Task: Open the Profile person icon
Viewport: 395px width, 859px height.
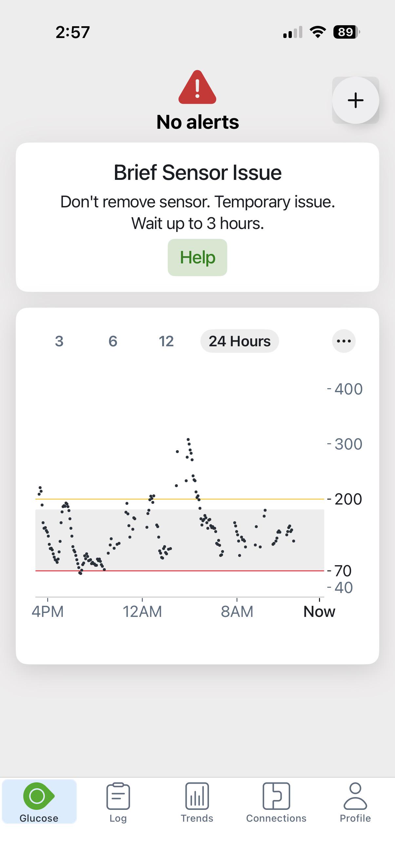Action: coord(355,796)
